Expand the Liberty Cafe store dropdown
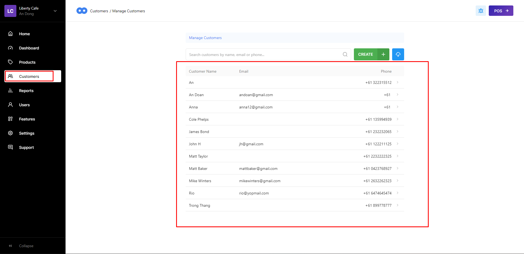 [x=55, y=11]
